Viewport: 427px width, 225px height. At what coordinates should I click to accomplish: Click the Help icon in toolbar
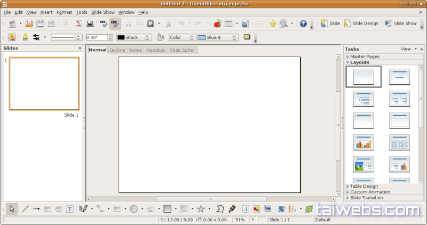(x=303, y=23)
